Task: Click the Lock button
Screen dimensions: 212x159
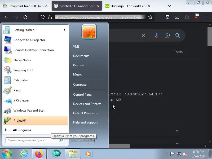Action: point(80,140)
